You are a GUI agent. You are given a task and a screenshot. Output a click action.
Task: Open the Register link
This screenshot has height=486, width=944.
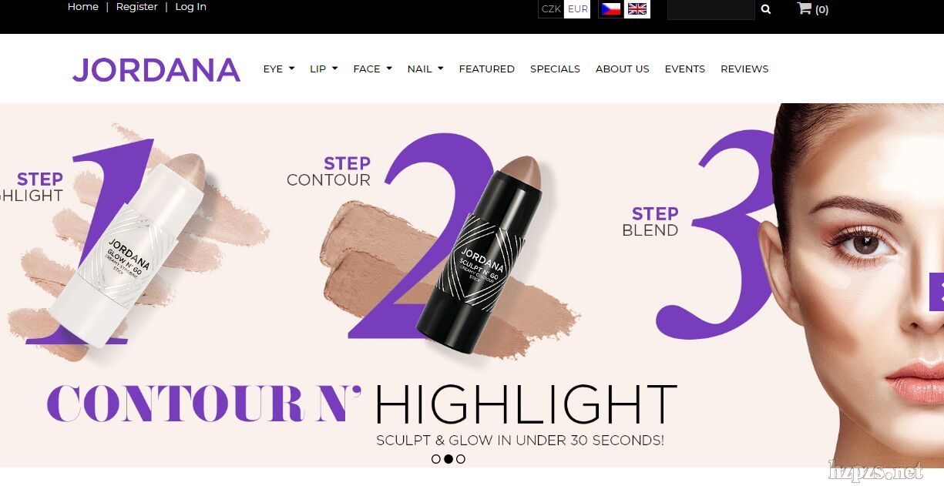pos(137,7)
